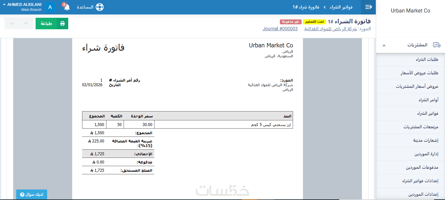Click the تحت التسليم status badge
The width and height of the screenshot is (445, 200).
314,22
